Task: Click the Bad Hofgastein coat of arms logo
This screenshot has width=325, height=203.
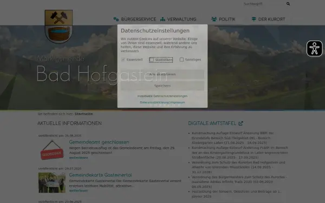Action: pos(58,27)
